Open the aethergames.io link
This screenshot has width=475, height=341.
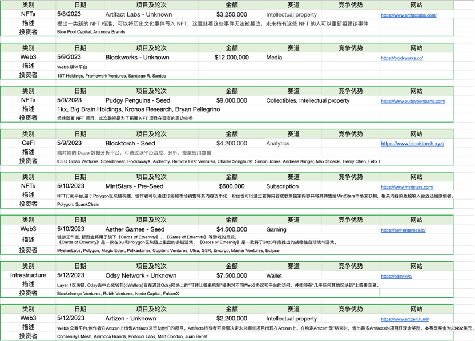pos(403,230)
